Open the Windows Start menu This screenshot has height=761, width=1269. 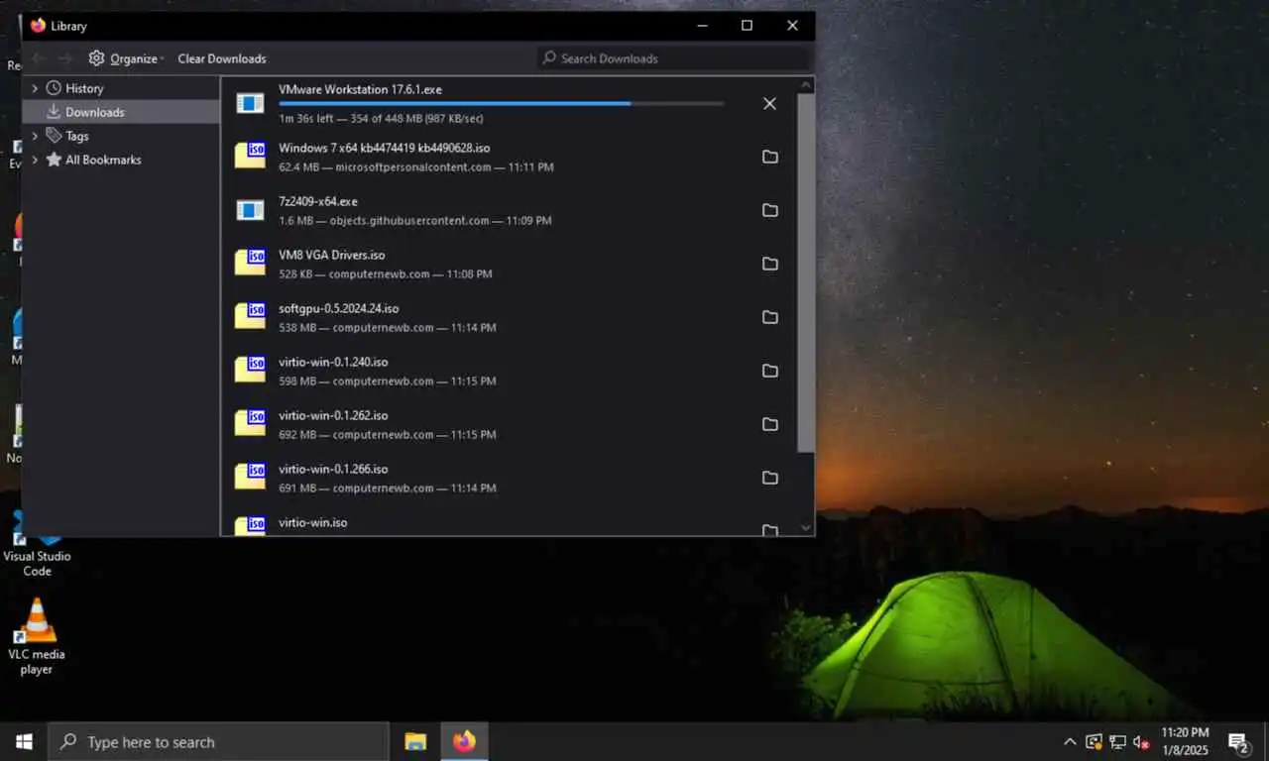tap(24, 741)
